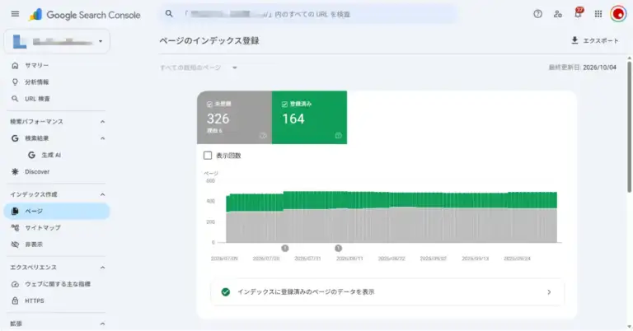Click the search magnifier icon in the URL bar
Screen dimensions: 633x331
pyautogui.click(x=169, y=14)
